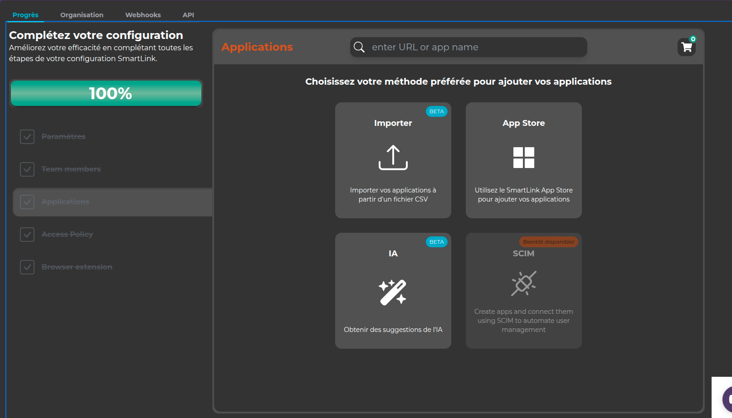
Task: Click the URL or app name search field
Action: (x=476, y=47)
